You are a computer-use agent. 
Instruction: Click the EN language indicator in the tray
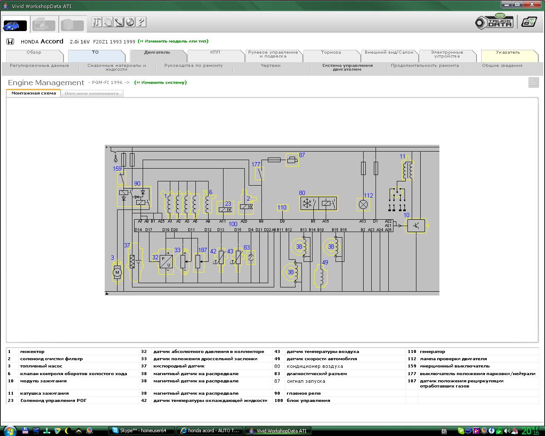(444, 431)
